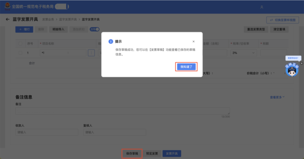304x159 pixels.
Task: Expand 查看更多 in remarks section
Action: (277, 98)
